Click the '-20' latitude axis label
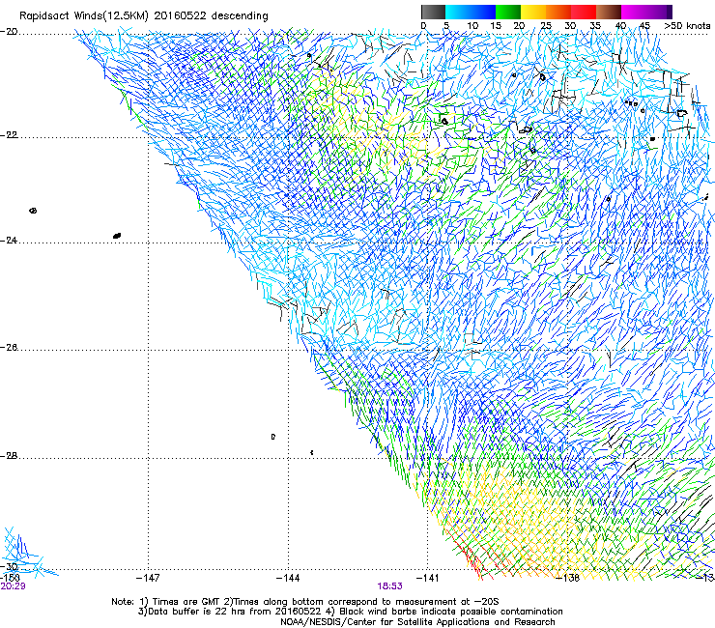This screenshot has width=715, height=628. [x=9, y=32]
